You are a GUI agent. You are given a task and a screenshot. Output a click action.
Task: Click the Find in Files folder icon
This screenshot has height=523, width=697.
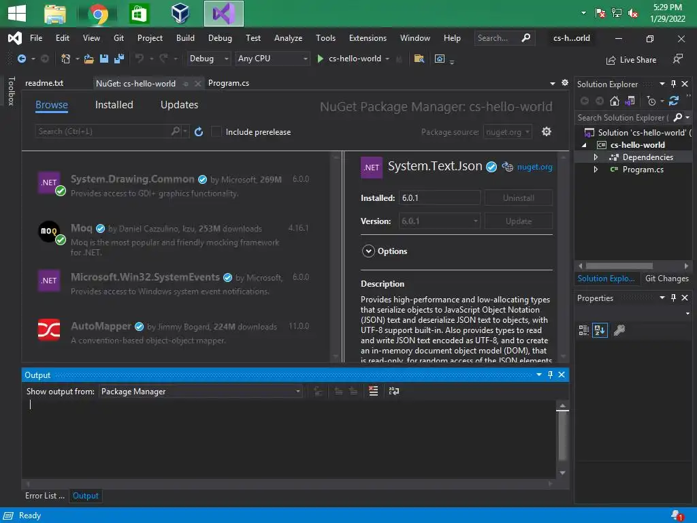point(419,59)
